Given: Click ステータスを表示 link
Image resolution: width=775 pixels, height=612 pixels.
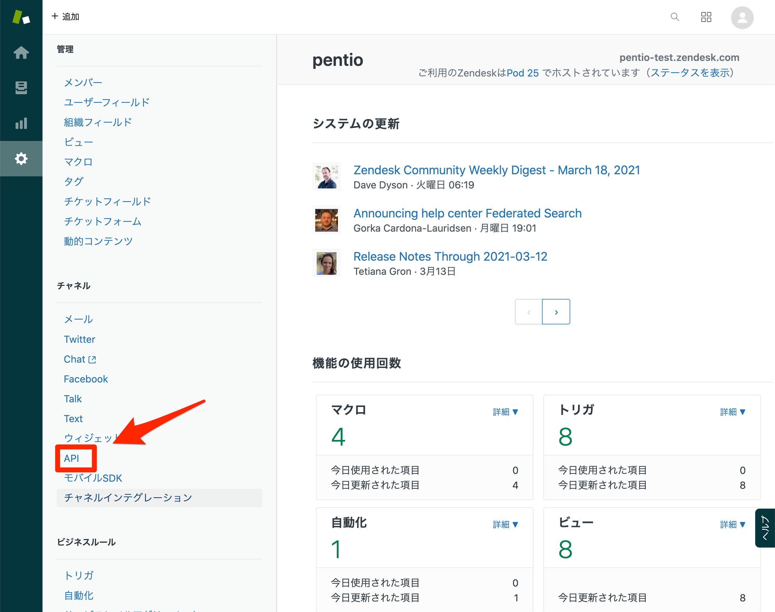Looking at the screenshot, I should (690, 73).
